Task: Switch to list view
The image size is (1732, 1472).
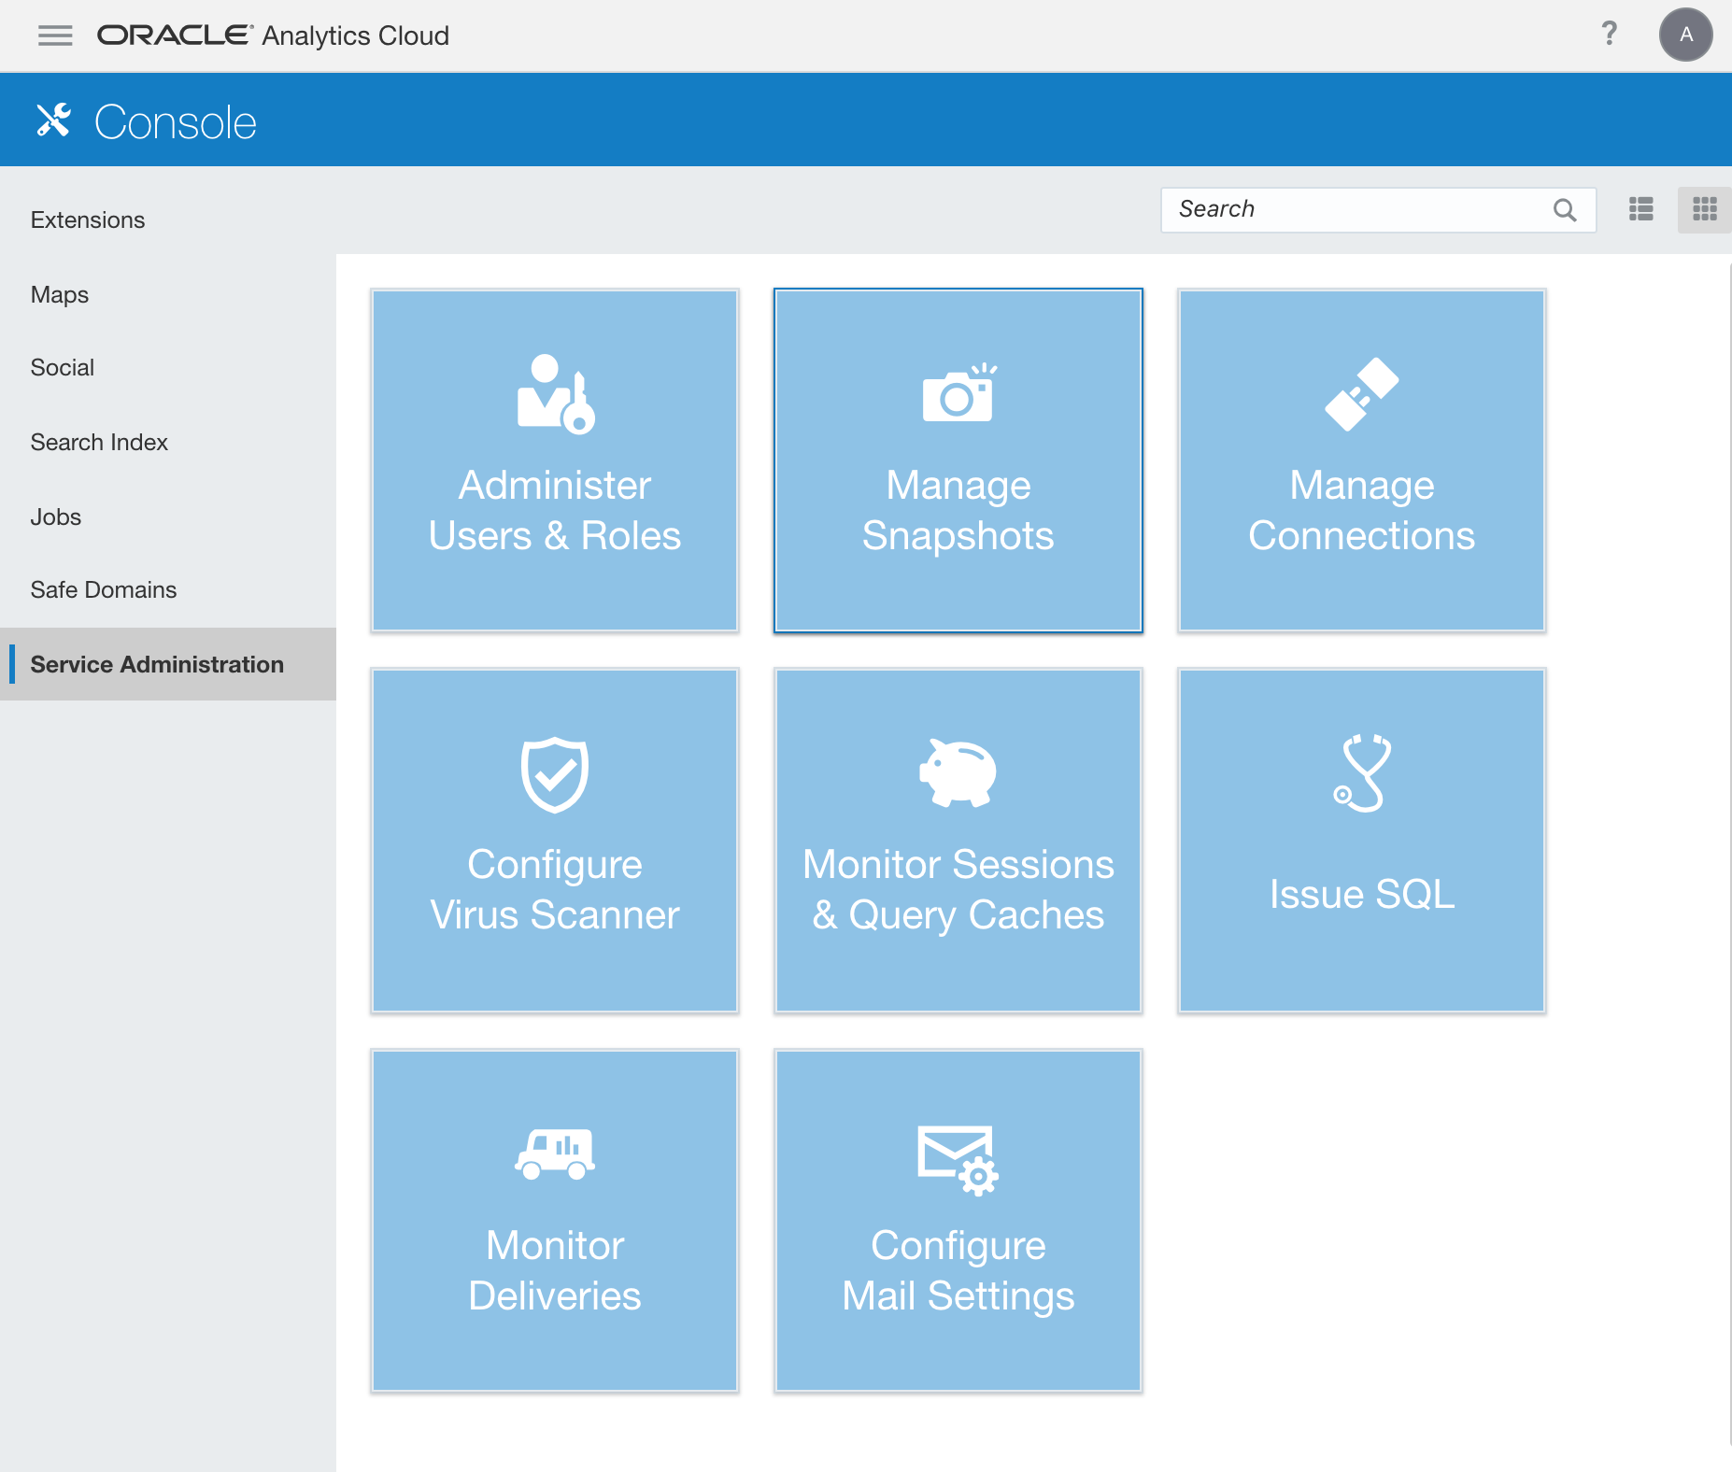Action: [1641, 209]
